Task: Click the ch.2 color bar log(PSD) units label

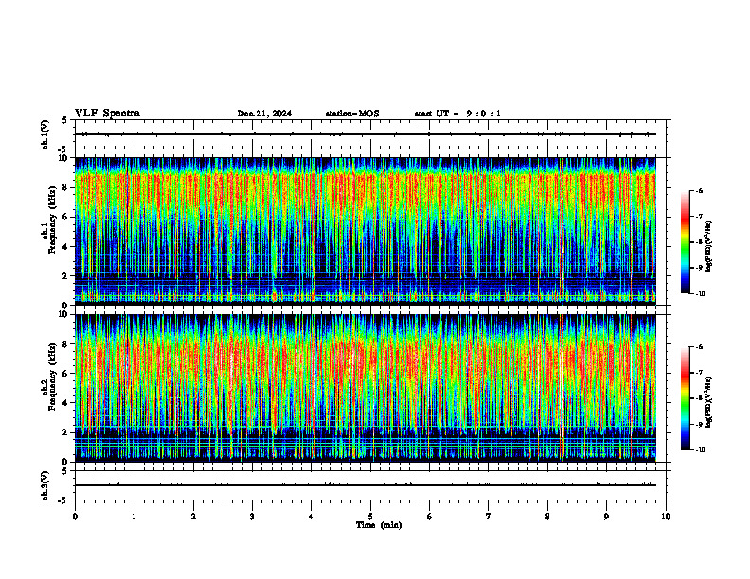Action: click(709, 402)
